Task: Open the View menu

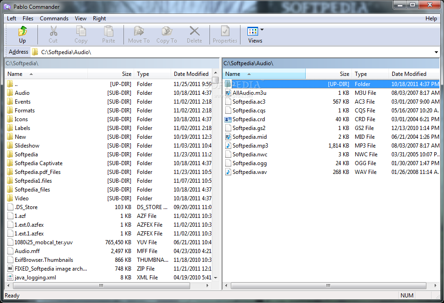Action: 80,19
